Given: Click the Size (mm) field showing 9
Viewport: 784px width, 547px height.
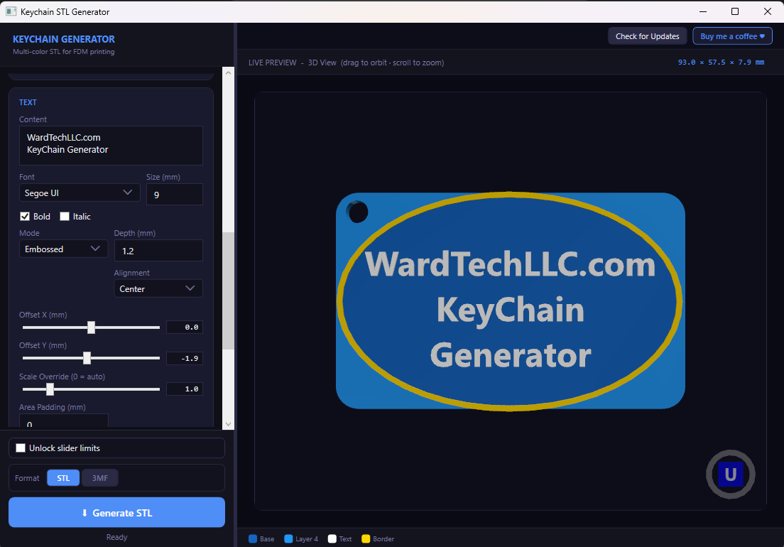Looking at the screenshot, I should (x=175, y=194).
